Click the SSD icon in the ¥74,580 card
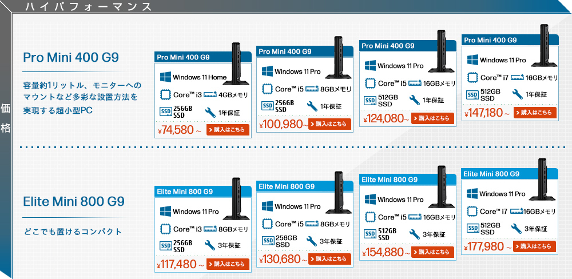The height and width of the screenshot is (279, 572). (x=166, y=111)
